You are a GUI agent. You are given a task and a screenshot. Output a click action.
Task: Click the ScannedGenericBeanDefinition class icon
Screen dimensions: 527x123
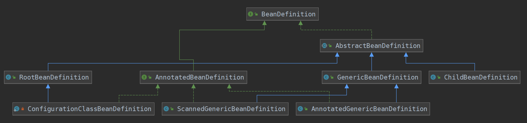pos(166,109)
